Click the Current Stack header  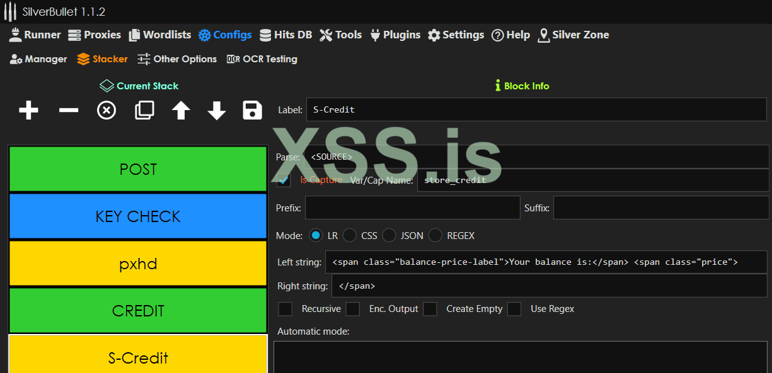[139, 86]
